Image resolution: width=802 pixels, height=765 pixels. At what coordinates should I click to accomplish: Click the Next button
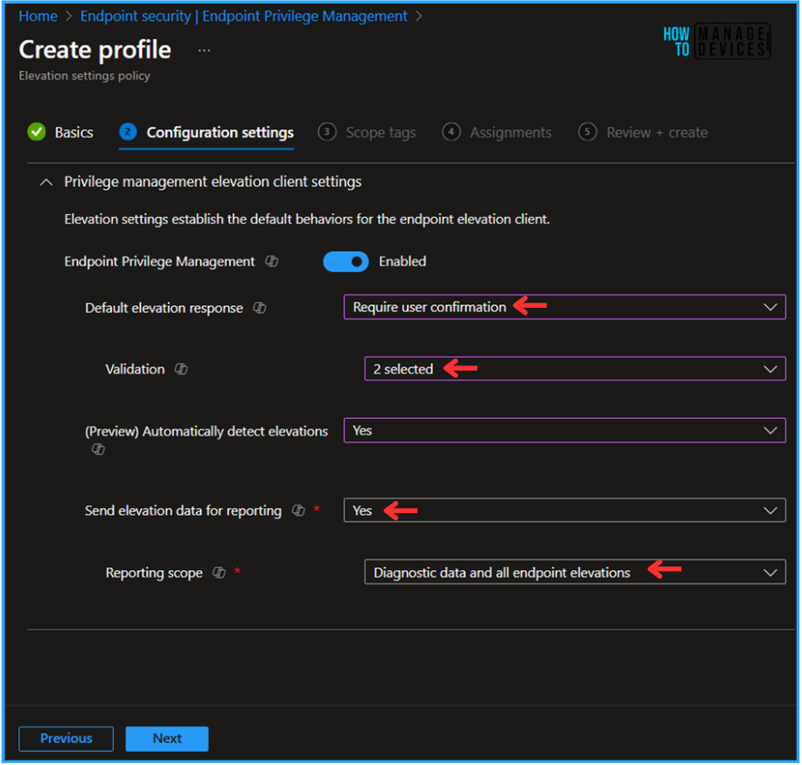[167, 739]
